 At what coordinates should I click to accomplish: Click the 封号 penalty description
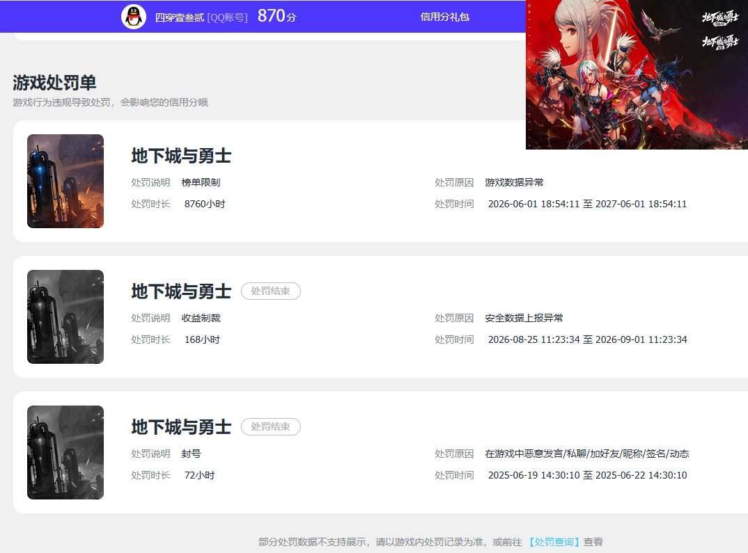(191, 454)
